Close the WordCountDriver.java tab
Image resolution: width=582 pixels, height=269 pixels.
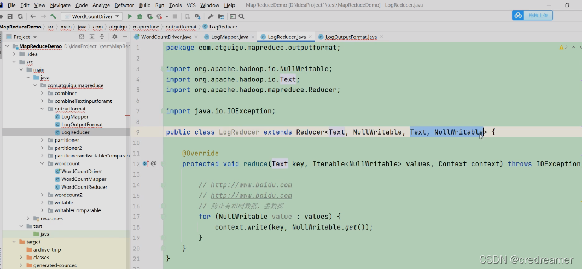coord(196,37)
